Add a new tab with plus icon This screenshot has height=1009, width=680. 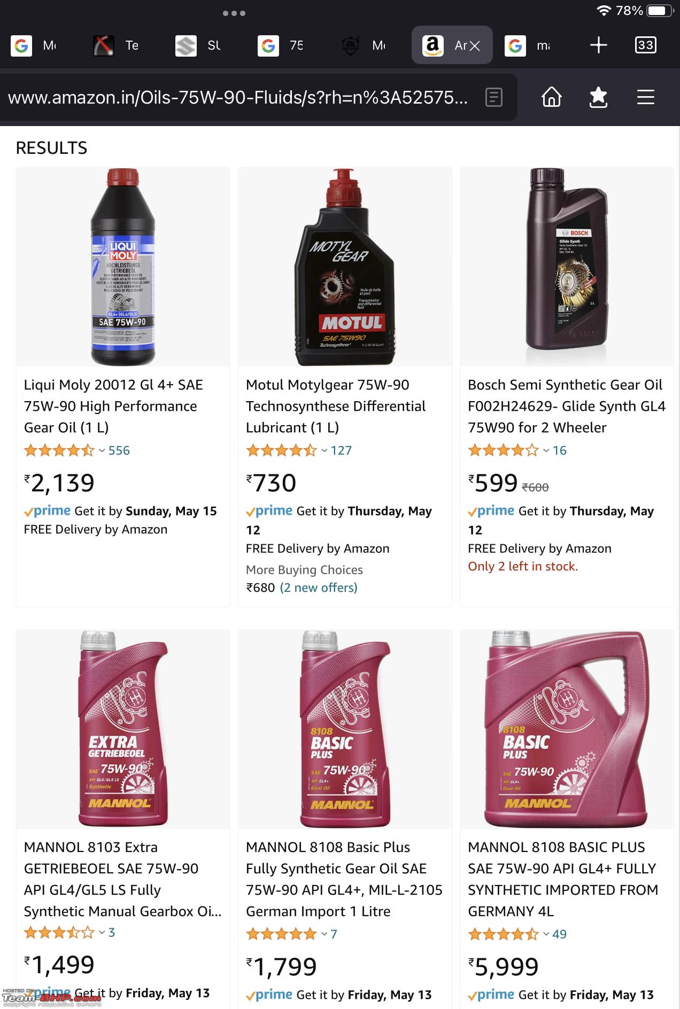(x=598, y=45)
